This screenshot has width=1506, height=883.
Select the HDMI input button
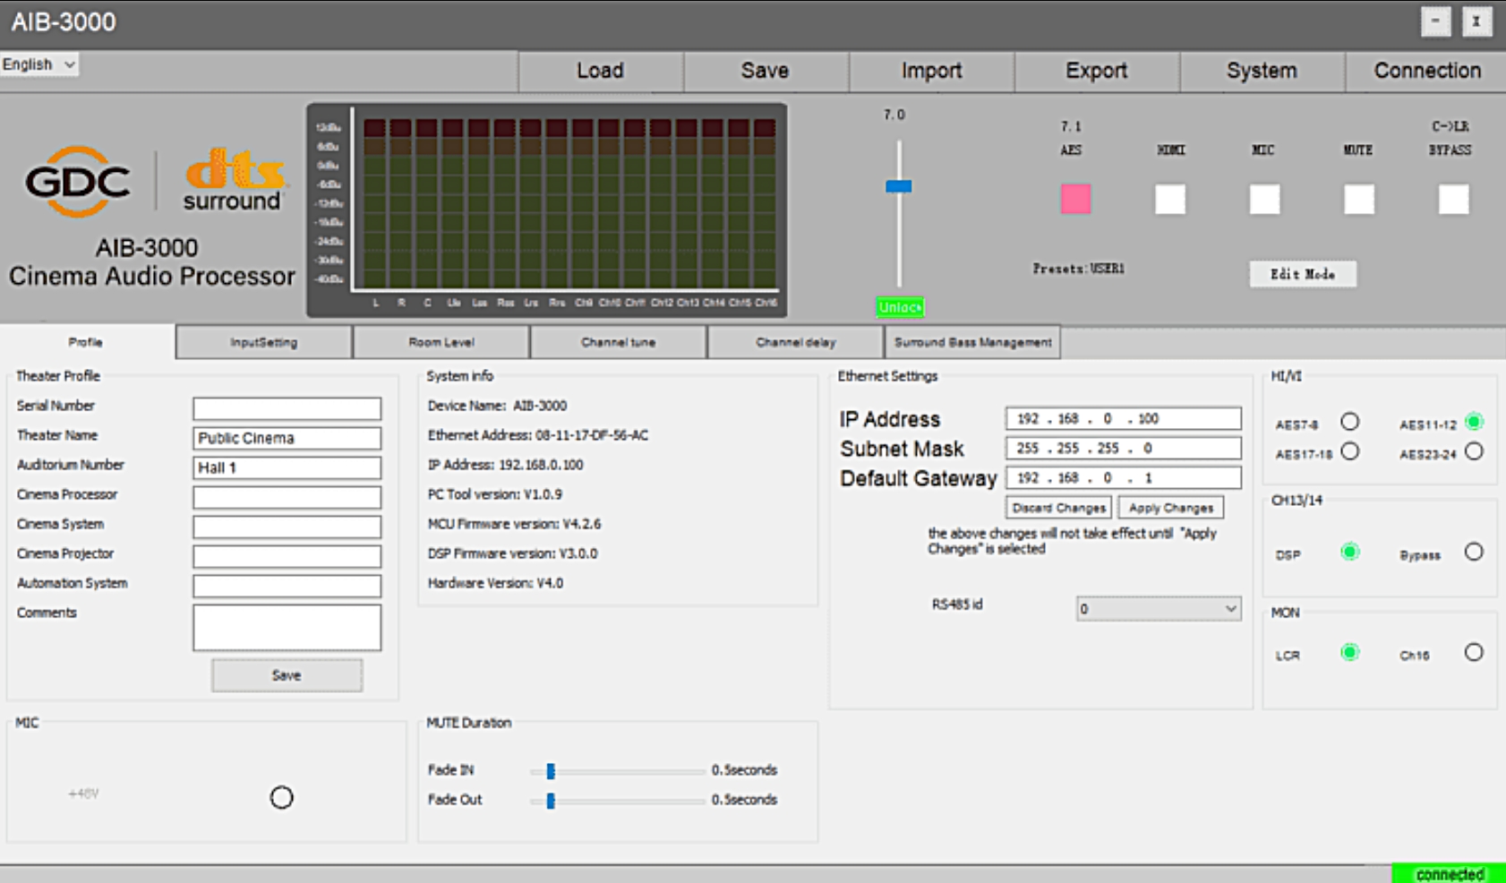tap(1170, 199)
